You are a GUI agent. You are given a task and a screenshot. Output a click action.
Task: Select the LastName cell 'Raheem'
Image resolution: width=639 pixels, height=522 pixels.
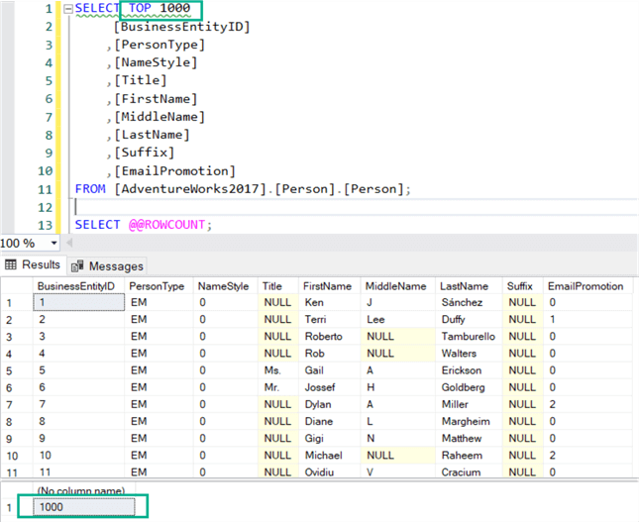469,456
